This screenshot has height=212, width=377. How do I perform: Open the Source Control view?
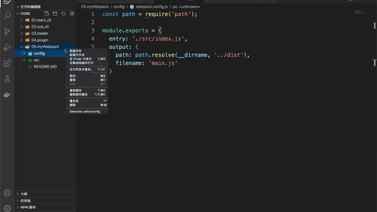coord(7,31)
